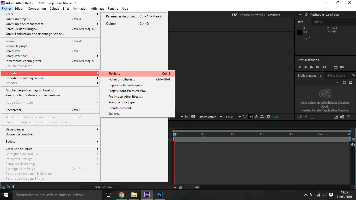Switch Bibliothèques to list view icon

tap(350, 83)
